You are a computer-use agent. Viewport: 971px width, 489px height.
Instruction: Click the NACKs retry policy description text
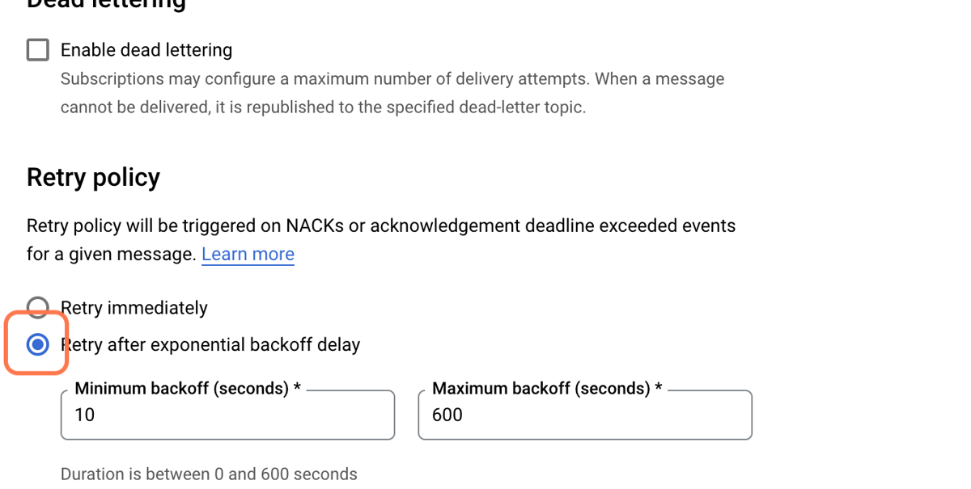[381, 240]
